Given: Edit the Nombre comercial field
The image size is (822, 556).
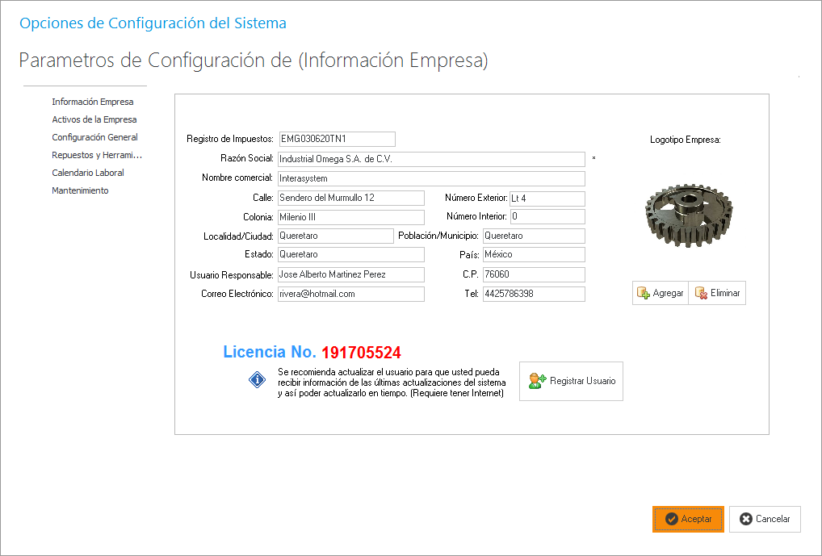Looking at the screenshot, I should coord(430,178).
